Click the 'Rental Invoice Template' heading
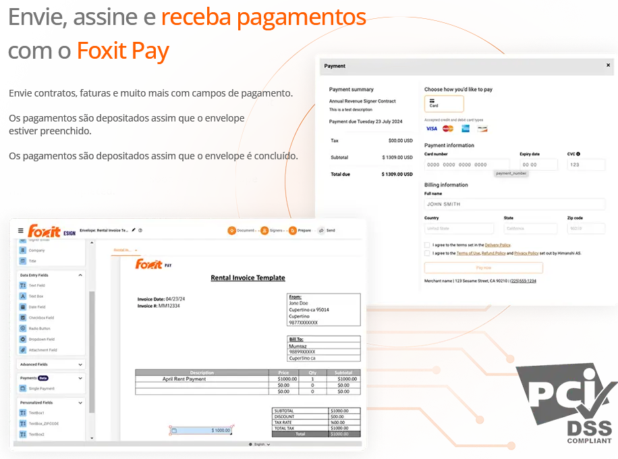Viewport: 618px width, 459px height. click(x=248, y=277)
